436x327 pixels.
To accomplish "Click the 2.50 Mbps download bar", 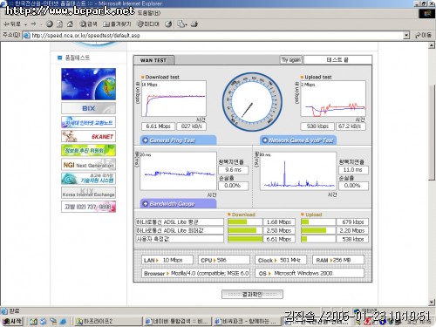I will click(x=245, y=230).
